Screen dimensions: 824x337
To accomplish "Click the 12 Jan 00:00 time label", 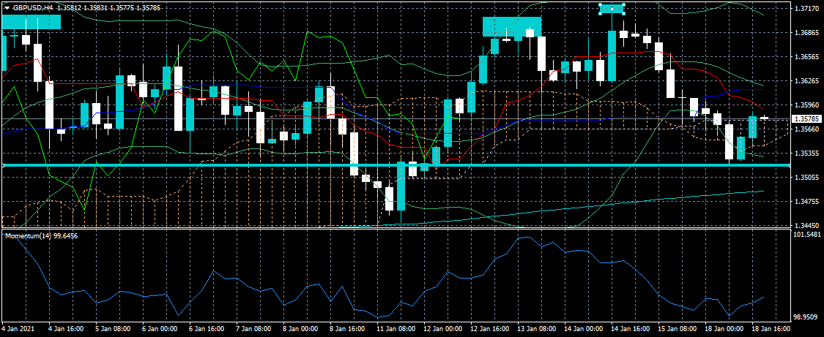I will 442,329.
